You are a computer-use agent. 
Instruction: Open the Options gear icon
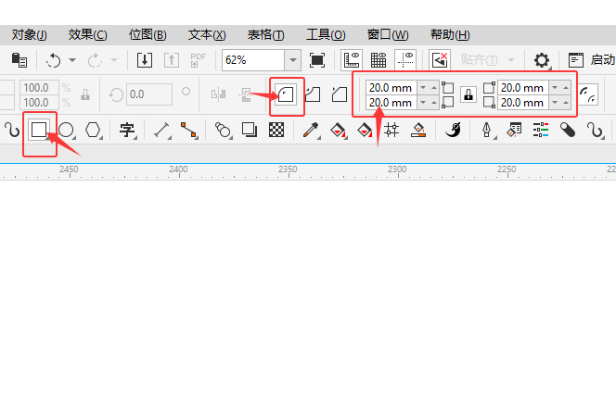(542, 60)
